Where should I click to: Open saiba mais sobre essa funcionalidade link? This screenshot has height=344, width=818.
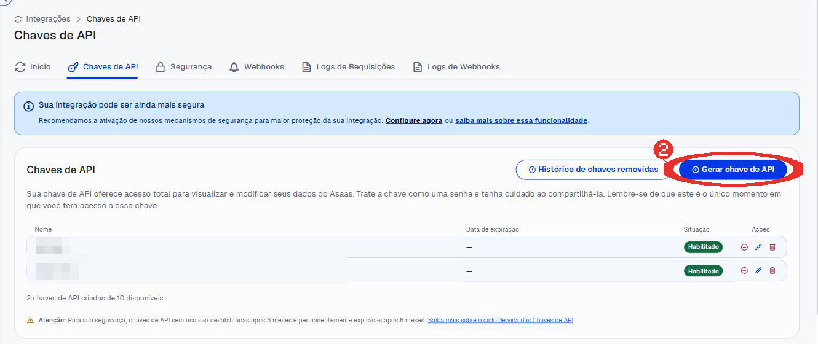click(522, 121)
